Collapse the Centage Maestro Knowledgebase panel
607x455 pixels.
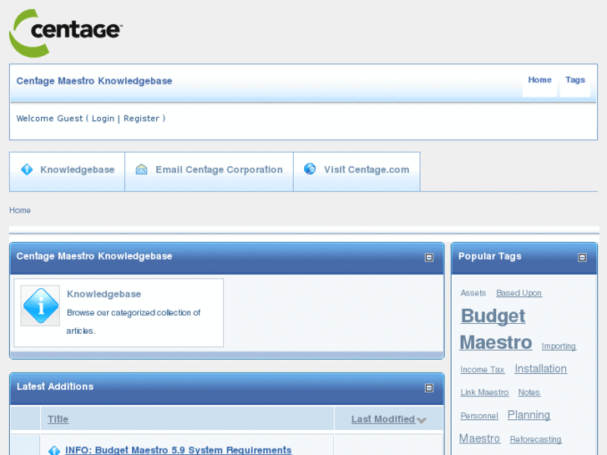(x=429, y=257)
